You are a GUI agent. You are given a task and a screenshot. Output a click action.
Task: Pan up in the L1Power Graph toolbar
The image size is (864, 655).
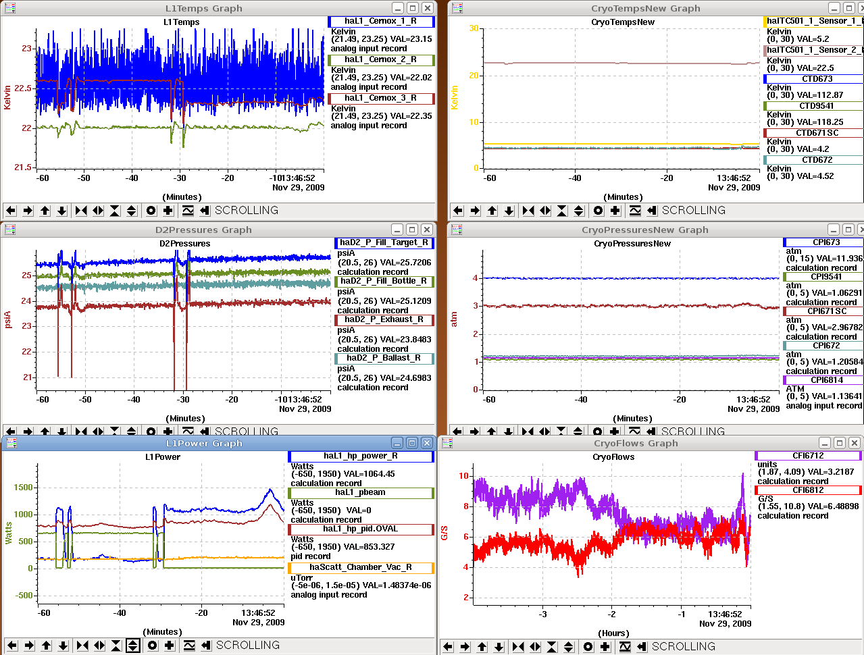[47, 646]
